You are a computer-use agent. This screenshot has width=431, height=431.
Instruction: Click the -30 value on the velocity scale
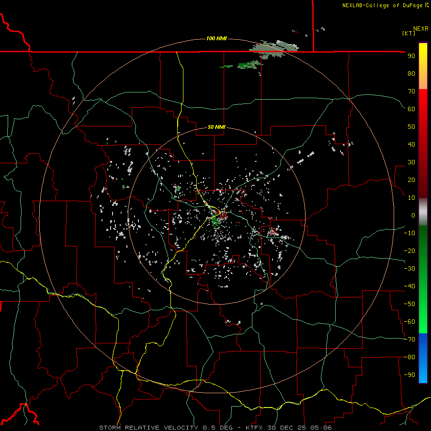409,269
